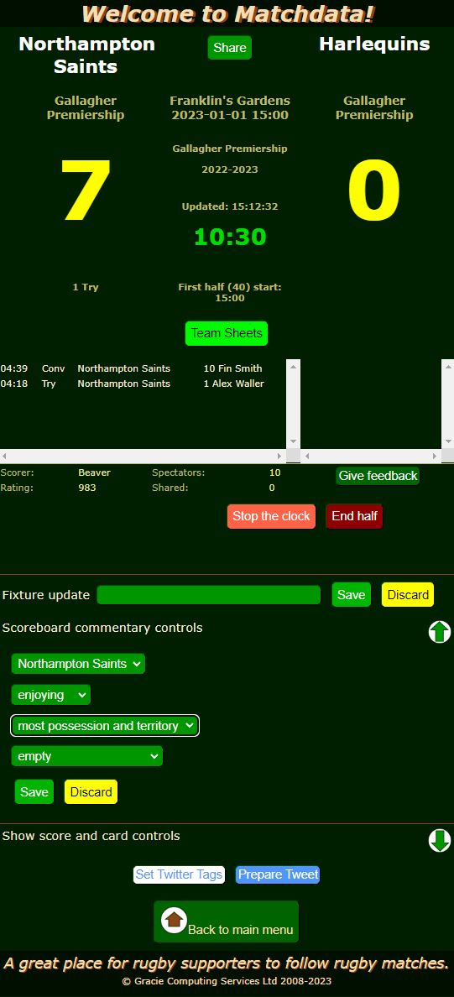Screen dimensions: 454x997
Task: Open the Northampton Saints team dropdown
Action: tap(78, 664)
